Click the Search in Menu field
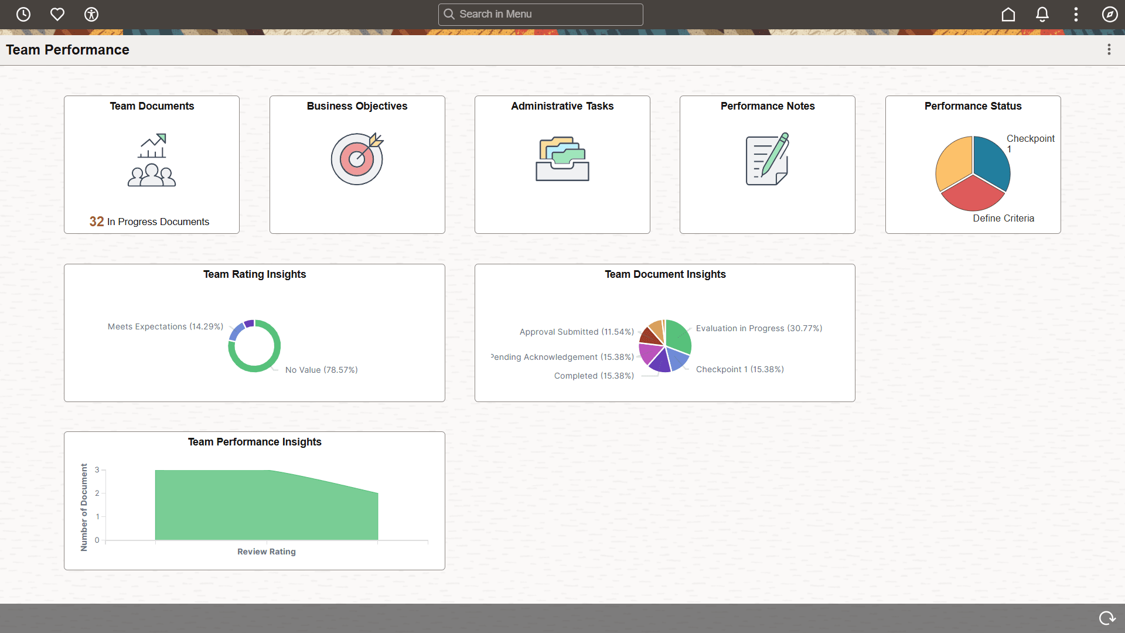 (x=540, y=14)
